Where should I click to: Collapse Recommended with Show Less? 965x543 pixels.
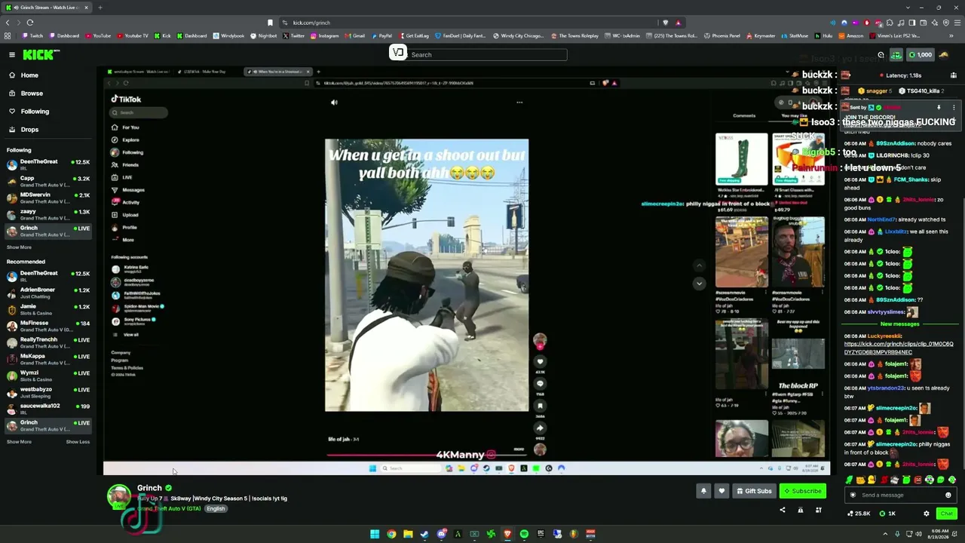pos(78,442)
